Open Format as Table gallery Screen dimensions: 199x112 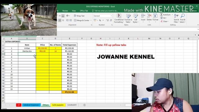pyautogui.click(x=128, y=18)
